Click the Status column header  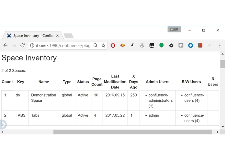83,82
